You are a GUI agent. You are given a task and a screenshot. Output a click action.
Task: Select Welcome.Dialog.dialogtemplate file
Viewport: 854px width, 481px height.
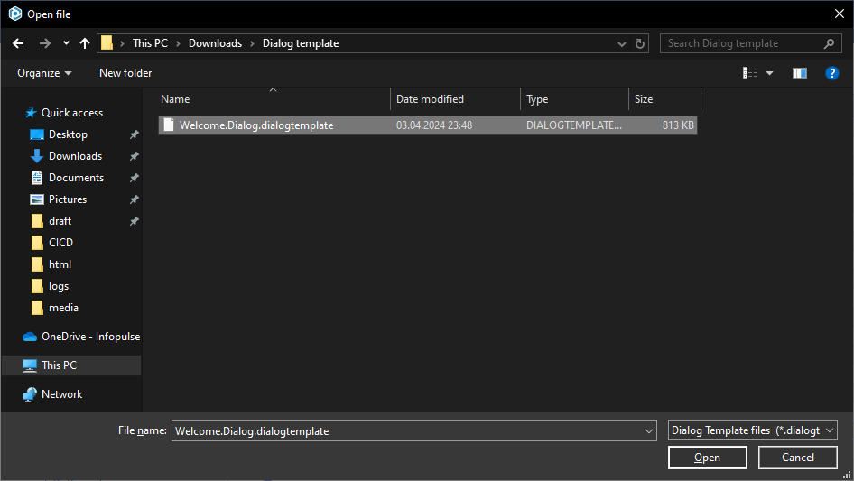tap(428, 125)
